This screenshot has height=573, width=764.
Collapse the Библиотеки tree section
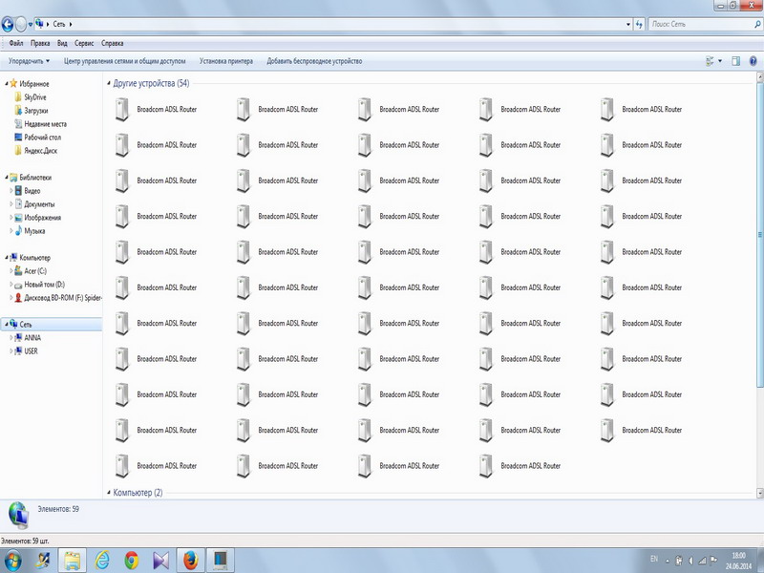[x=7, y=178]
